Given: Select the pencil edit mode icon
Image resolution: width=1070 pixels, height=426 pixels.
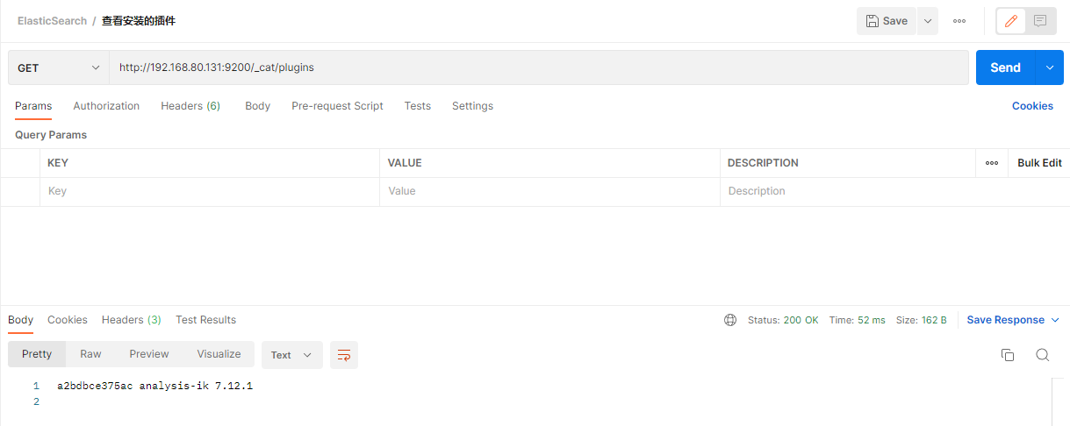Looking at the screenshot, I should pyautogui.click(x=1010, y=21).
